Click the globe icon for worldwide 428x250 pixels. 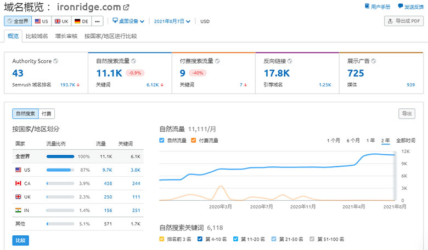point(10,21)
